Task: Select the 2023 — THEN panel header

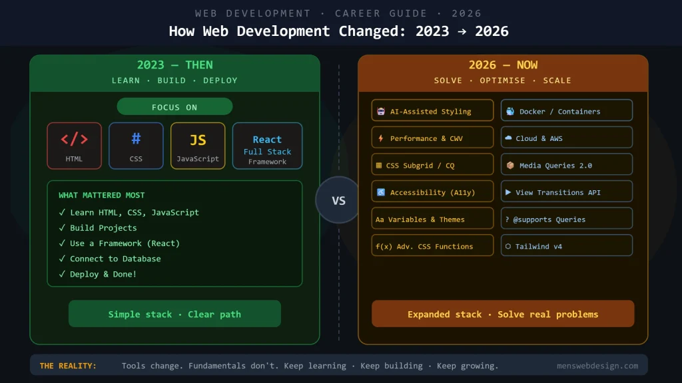Action: click(175, 73)
